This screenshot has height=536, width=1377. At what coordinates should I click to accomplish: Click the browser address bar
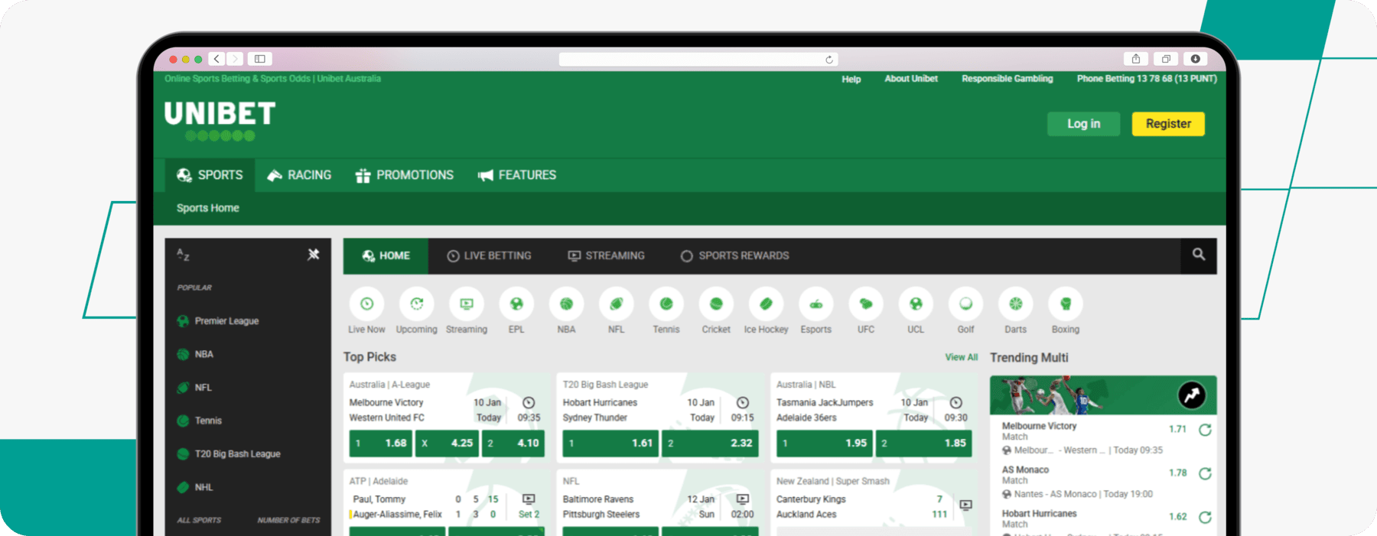698,59
